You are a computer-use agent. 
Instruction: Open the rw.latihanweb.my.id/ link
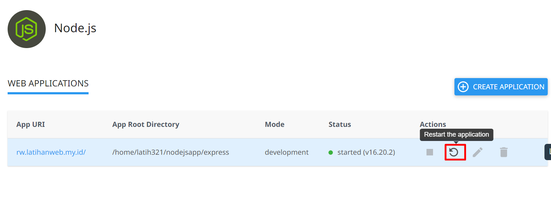pyautogui.click(x=51, y=152)
